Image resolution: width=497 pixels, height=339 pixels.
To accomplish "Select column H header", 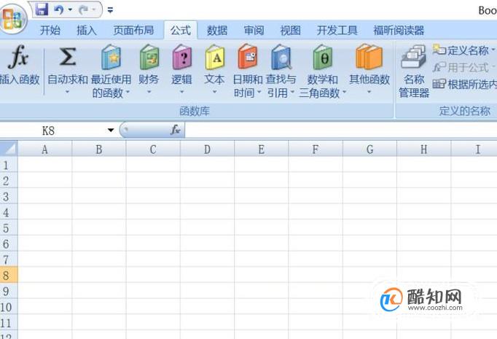I will click(x=424, y=149).
